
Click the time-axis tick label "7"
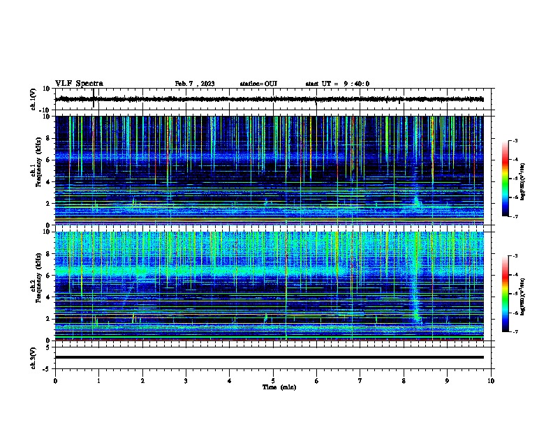[360, 380]
